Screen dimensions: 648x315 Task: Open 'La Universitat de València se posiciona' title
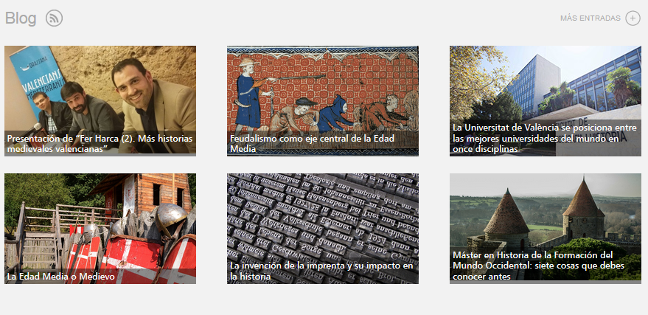click(x=544, y=139)
